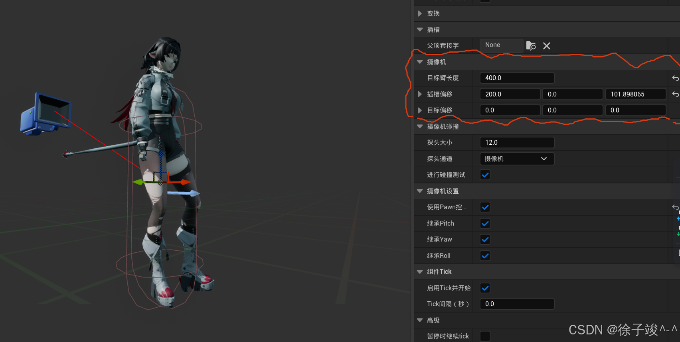Click the 暂停时继续tick label

448,336
